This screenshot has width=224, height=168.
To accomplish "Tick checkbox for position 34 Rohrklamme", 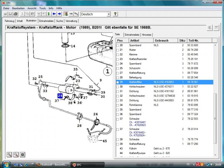I will point(118,105).
